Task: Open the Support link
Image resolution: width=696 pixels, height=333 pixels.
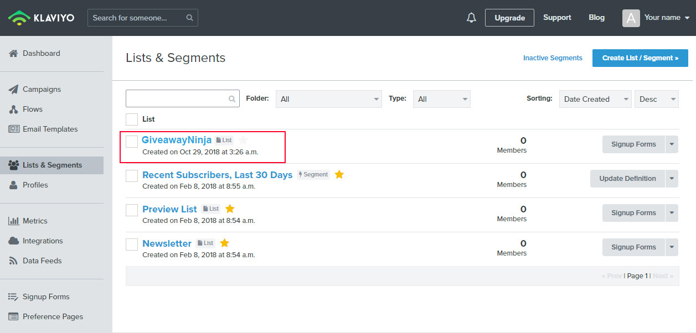Action: 557,18
